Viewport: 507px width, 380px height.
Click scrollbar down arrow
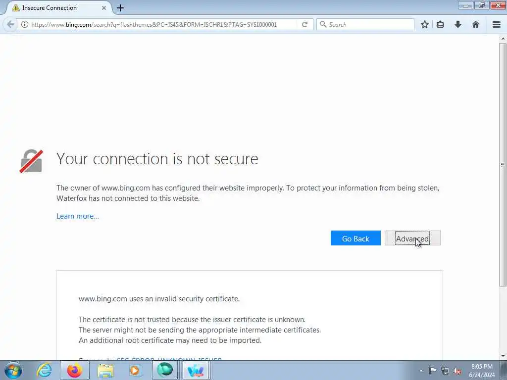[503, 356]
